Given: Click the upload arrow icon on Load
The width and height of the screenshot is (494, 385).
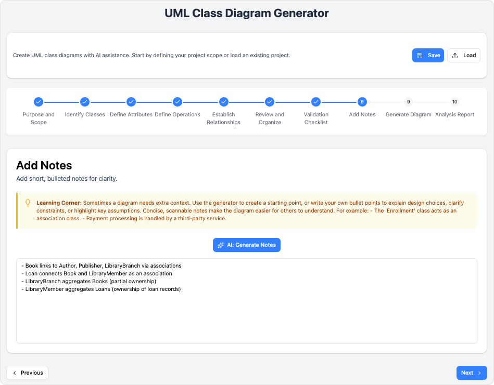Looking at the screenshot, I should pyautogui.click(x=455, y=55).
